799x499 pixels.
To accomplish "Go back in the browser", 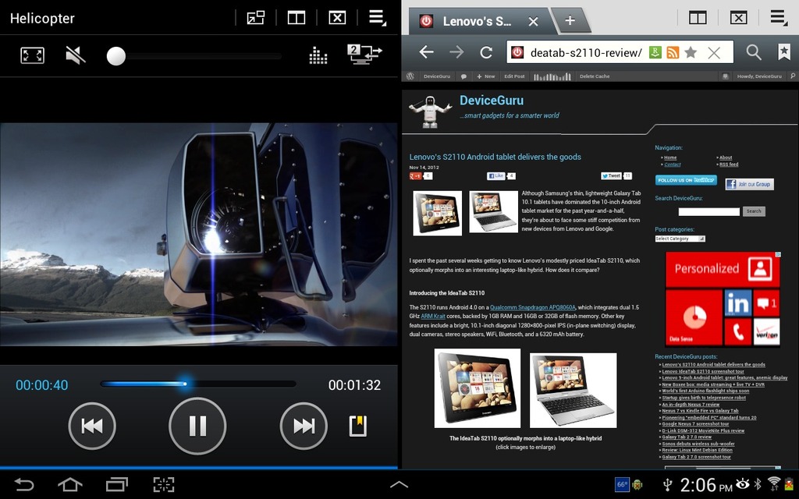I will coord(427,52).
